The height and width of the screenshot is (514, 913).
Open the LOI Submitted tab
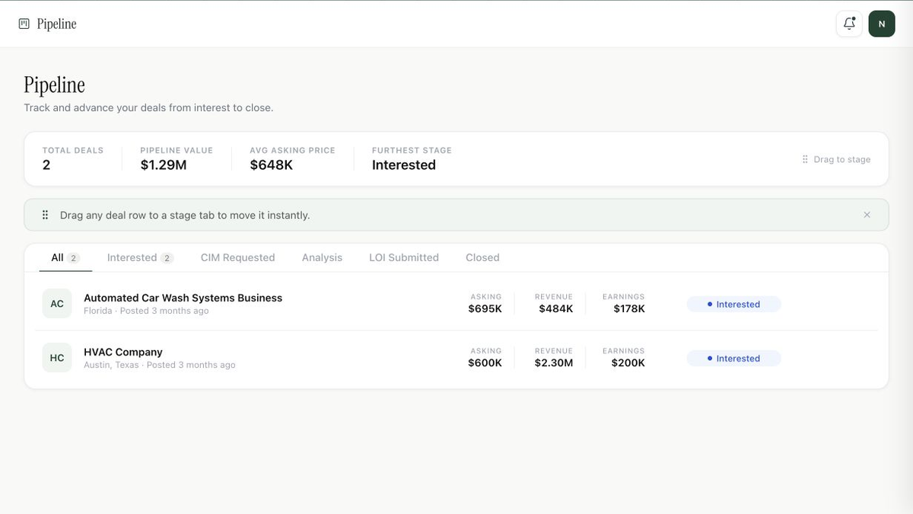(404, 257)
